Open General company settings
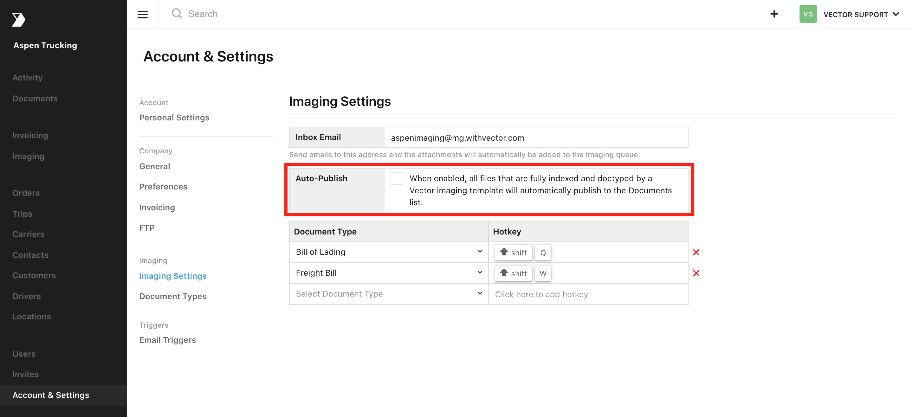Screen dimensions: 913x417 coord(154,167)
